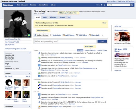Image resolution: width=136 pixels, height=109 pixels.
Task: Edit Entourage box pencil icon
Action: (30, 106)
